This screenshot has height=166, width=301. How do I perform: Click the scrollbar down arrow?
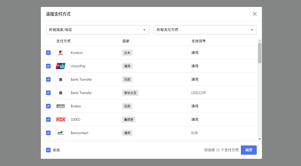coord(260,139)
